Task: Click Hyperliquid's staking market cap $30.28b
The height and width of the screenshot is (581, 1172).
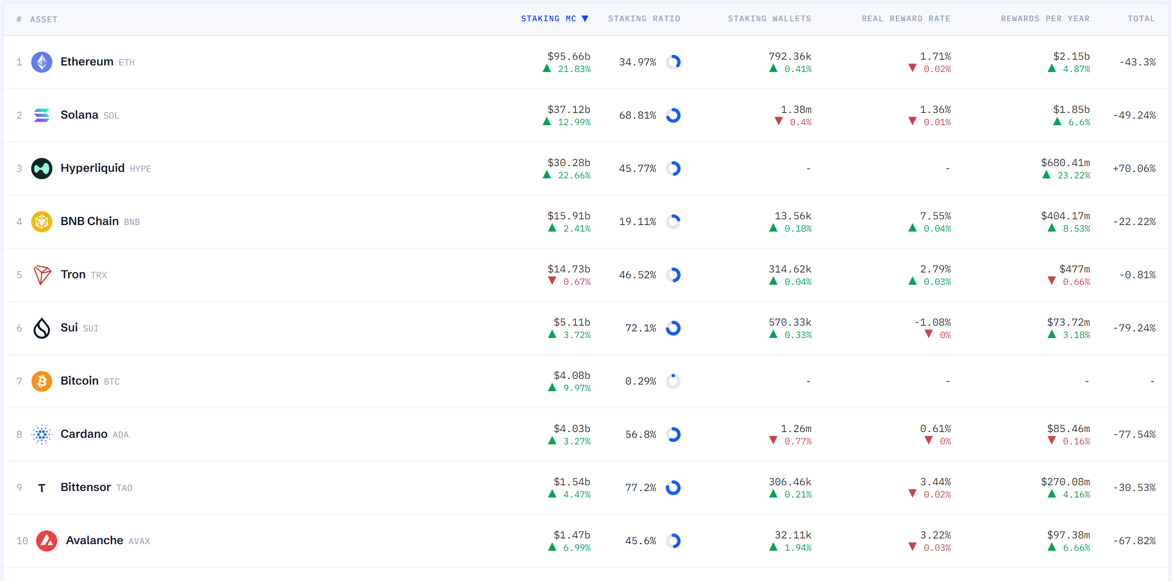Action: tap(569, 163)
